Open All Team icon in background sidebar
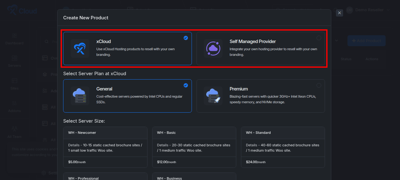The image size is (400, 180). pyautogui.click(x=14, y=129)
